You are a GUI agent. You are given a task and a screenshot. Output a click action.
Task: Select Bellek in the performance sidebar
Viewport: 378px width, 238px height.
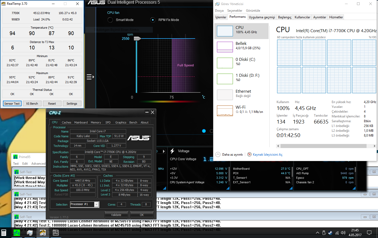click(x=241, y=47)
